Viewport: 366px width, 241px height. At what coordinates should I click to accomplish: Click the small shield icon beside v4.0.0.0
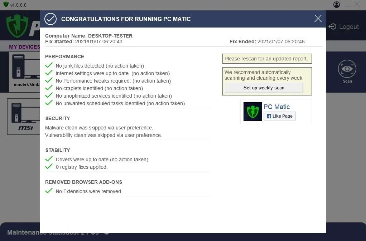[x=6, y=4]
